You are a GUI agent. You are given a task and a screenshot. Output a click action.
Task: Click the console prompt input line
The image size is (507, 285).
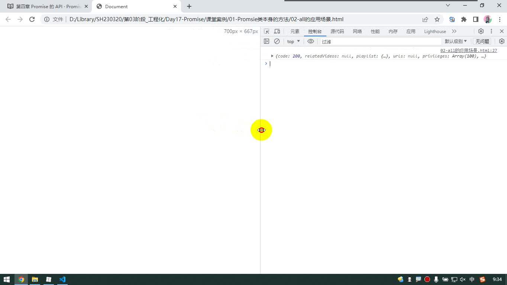[x=387, y=64]
